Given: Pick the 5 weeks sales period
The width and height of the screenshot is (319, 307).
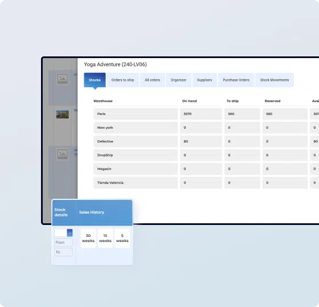Looking at the screenshot, I should point(122,238).
